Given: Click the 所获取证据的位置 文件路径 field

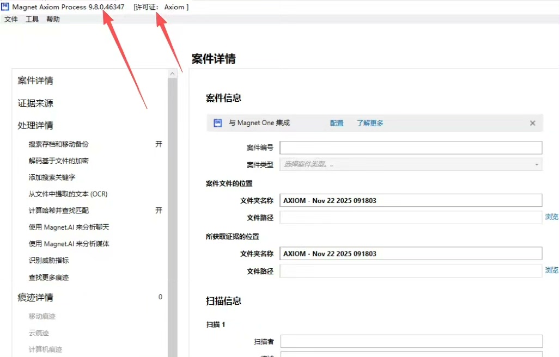Looking at the screenshot, I should [x=411, y=271].
